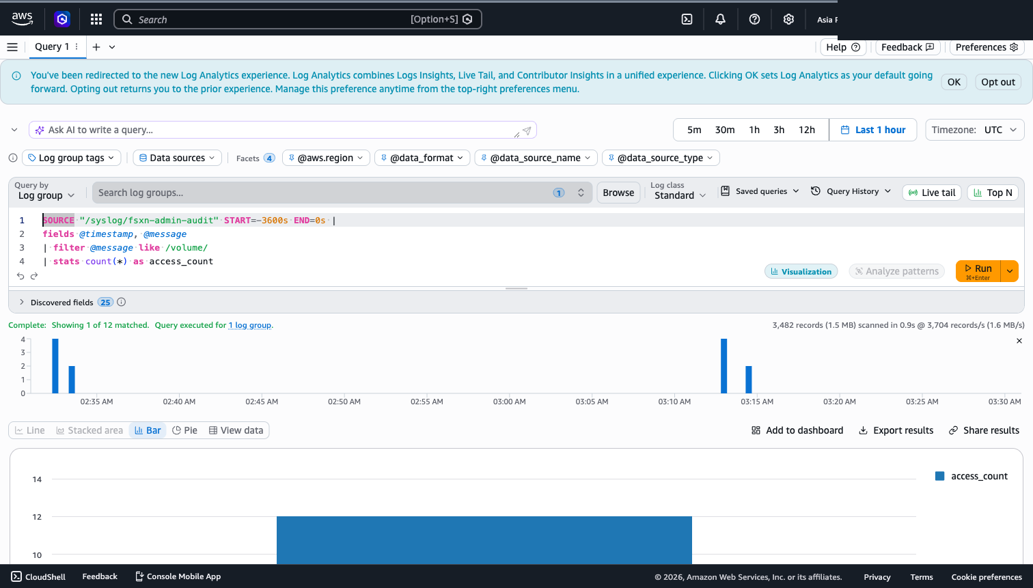
Task: Browse log groups
Action: click(x=618, y=193)
